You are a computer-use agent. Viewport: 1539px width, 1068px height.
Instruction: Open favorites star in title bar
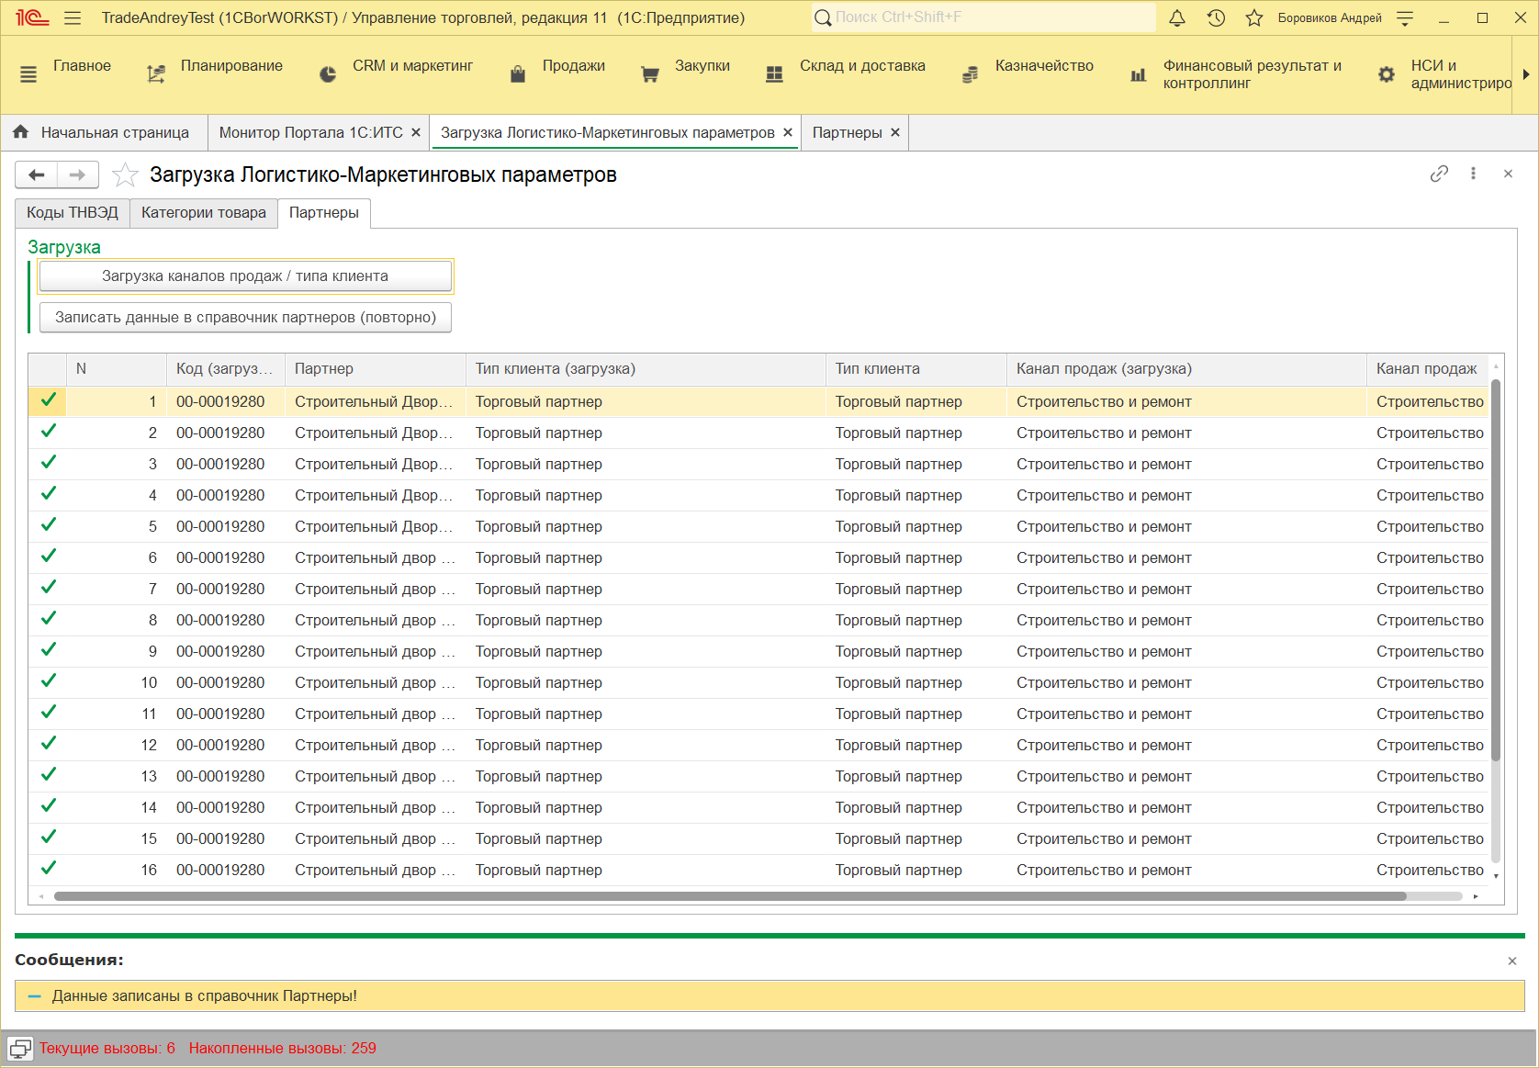pos(1254,18)
